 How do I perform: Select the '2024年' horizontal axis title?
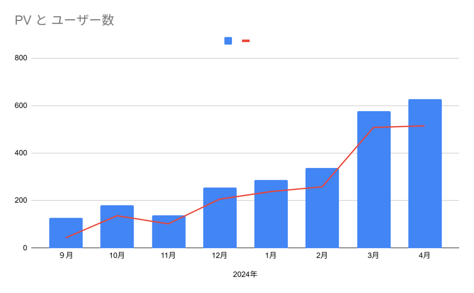tap(245, 274)
